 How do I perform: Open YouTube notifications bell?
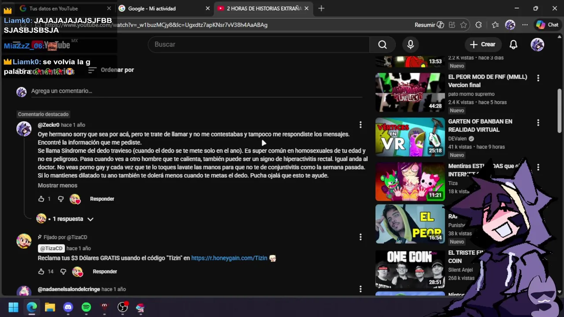(x=513, y=44)
